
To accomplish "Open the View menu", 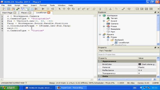I will 25,5.
